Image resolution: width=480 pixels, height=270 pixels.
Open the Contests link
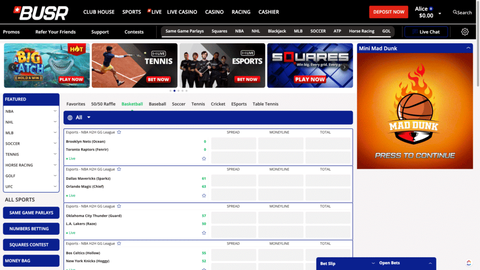tap(134, 32)
